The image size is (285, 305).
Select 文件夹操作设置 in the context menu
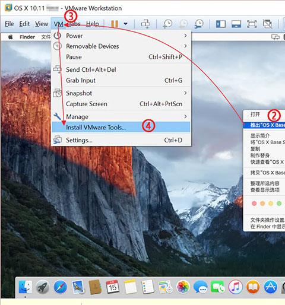(268, 220)
